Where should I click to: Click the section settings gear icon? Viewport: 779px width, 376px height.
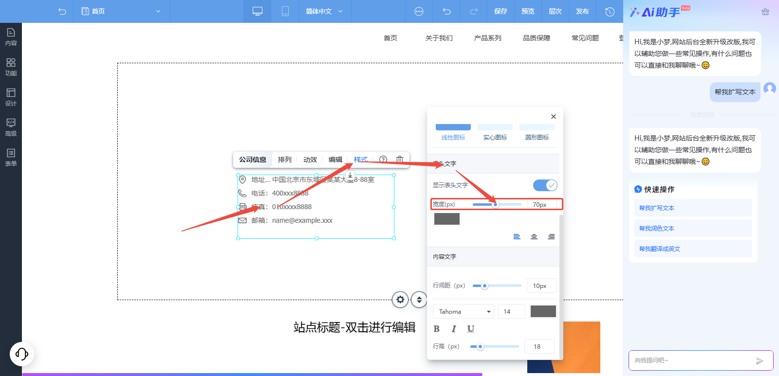[x=400, y=300]
